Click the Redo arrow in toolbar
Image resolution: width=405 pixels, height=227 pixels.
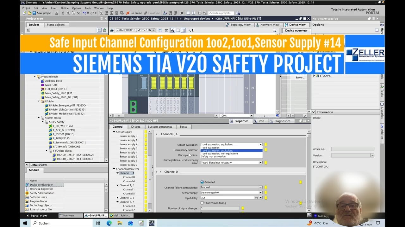92,13
